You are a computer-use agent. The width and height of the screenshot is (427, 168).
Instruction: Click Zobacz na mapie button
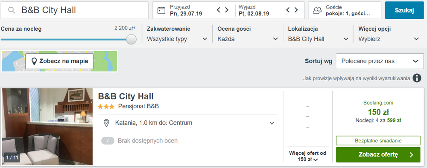pos(59,61)
